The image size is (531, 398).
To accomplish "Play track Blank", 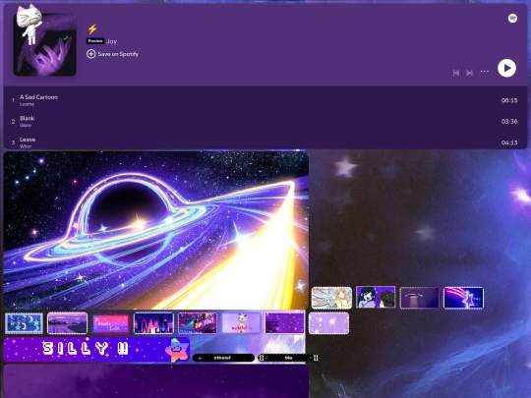I will pyautogui.click(x=265, y=121).
